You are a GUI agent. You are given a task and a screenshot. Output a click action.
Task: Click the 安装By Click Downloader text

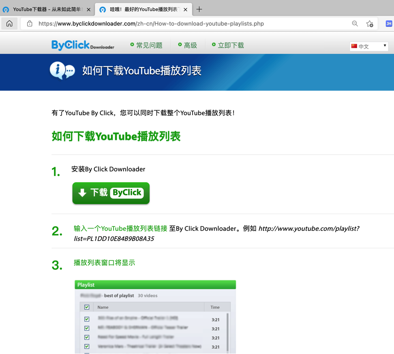[x=108, y=169]
